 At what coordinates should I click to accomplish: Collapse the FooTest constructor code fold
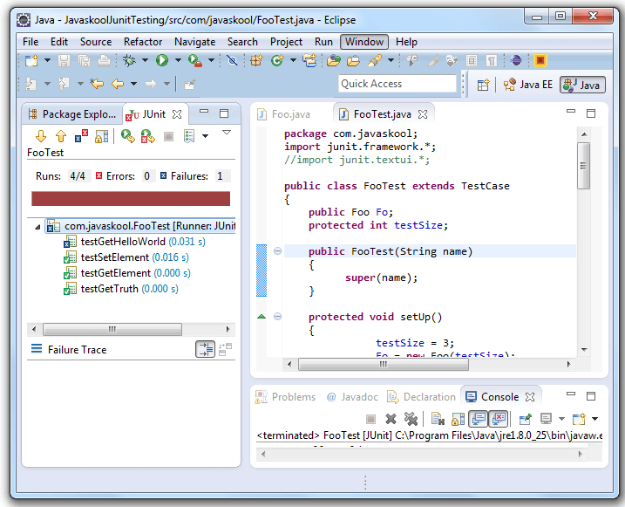coord(278,251)
